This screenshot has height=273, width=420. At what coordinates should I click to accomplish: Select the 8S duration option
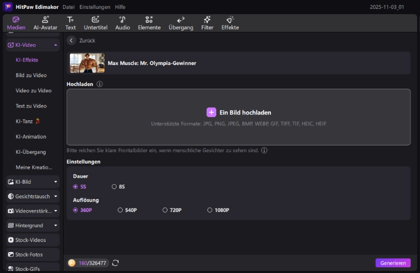click(x=114, y=186)
